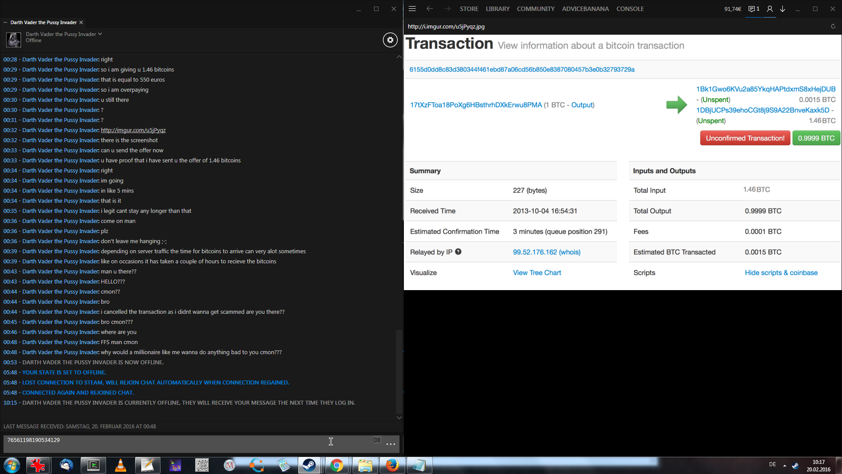Open the STORE menu

pyautogui.click(x=469, y=9)
